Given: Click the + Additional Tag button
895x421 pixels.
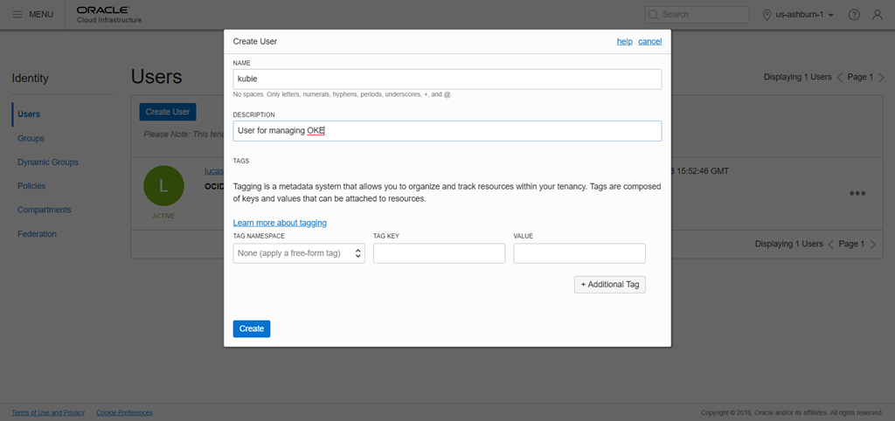Looking at the screenshot, I should tap(609, 285).
